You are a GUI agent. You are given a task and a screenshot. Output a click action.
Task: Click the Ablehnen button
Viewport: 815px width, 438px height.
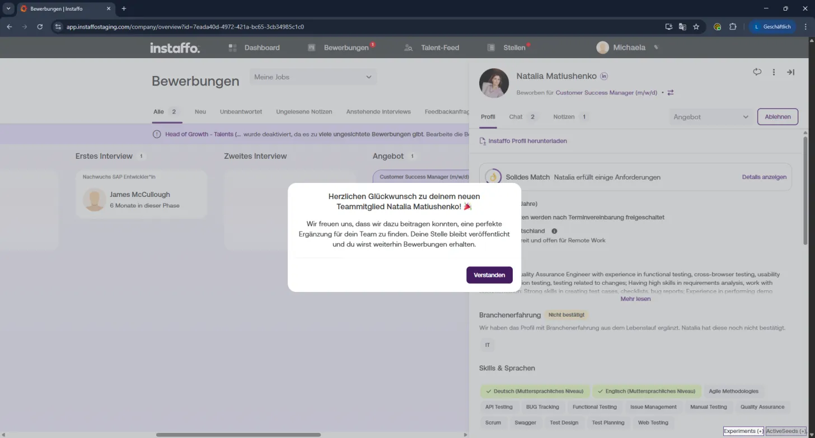[777, 117]
